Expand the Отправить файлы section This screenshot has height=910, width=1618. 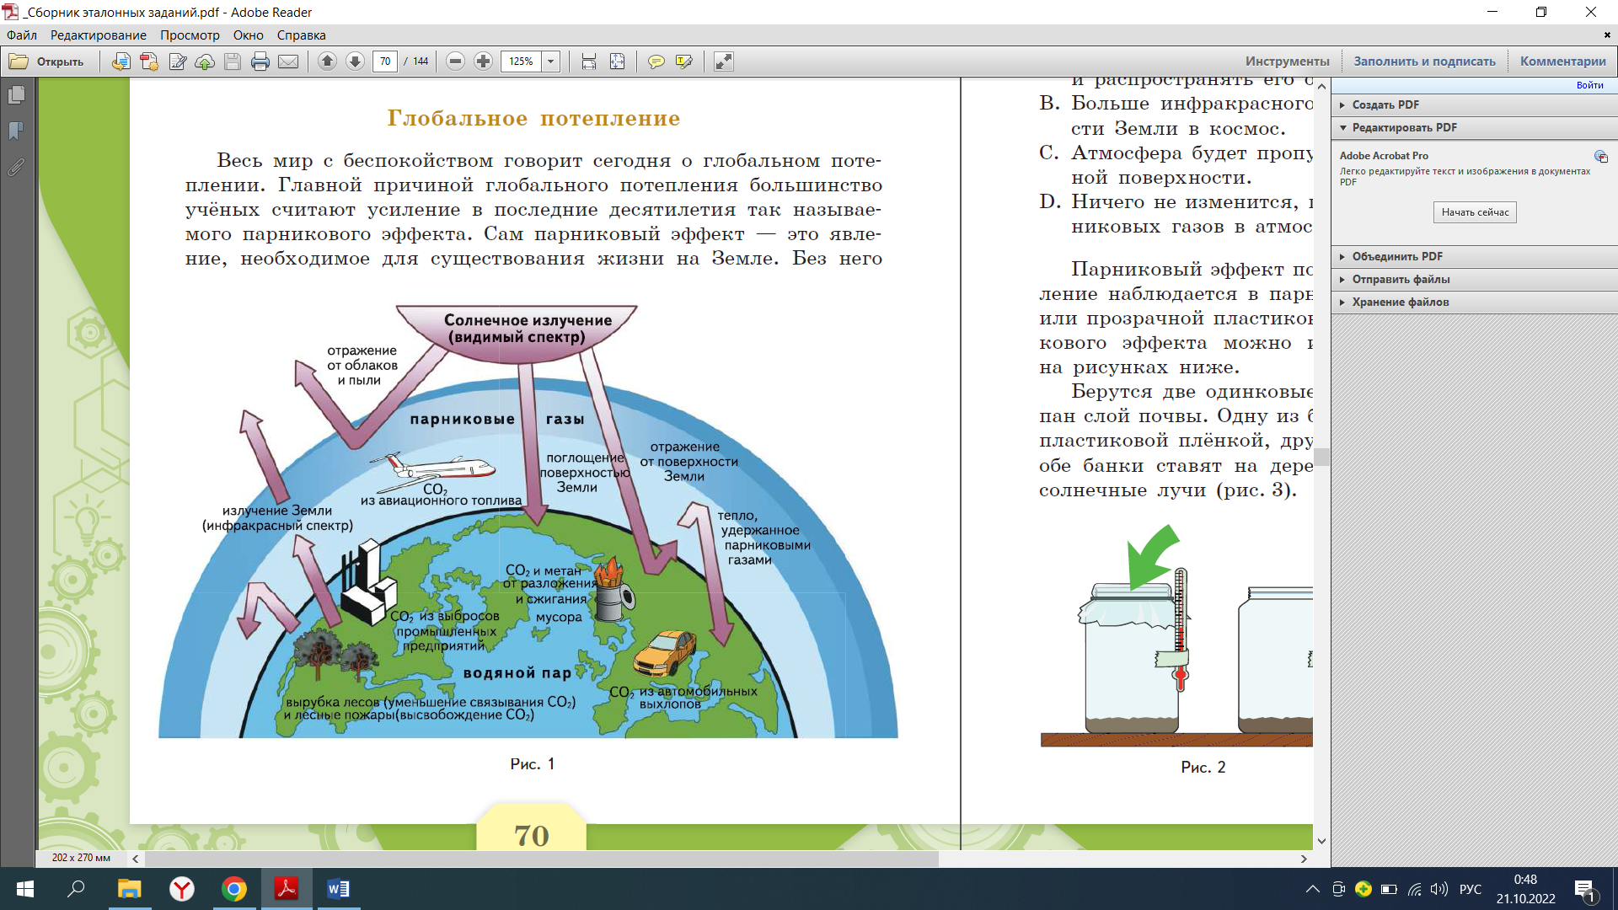coord(1475,279)
